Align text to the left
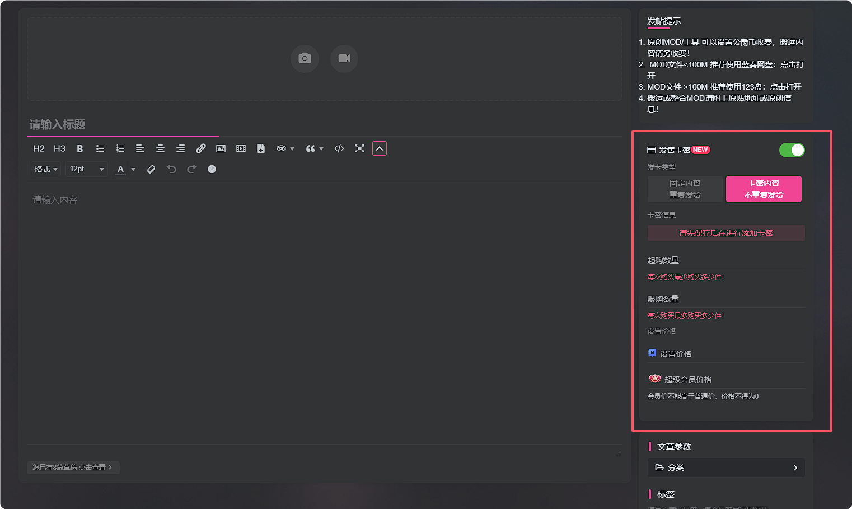Image resolution: width=852 pixels, height=509 pixels. (140, 148)
